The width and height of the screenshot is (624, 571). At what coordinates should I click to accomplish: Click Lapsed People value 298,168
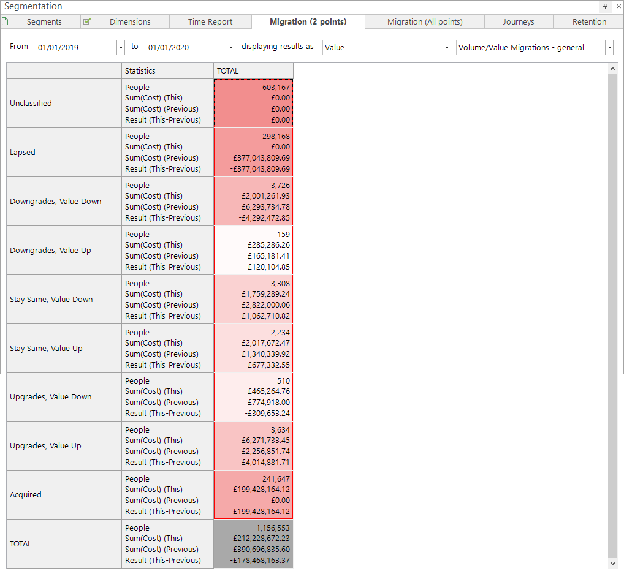click(x=276, y=136)
